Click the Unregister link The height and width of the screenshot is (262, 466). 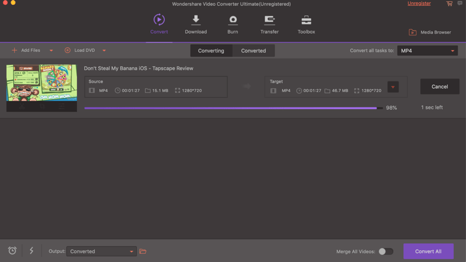click(x=419, y=4)
